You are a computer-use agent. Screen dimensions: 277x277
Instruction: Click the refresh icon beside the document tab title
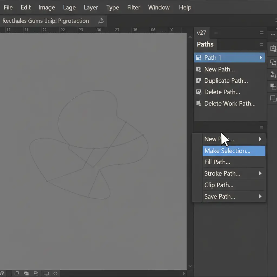click(x=101, y=21)
